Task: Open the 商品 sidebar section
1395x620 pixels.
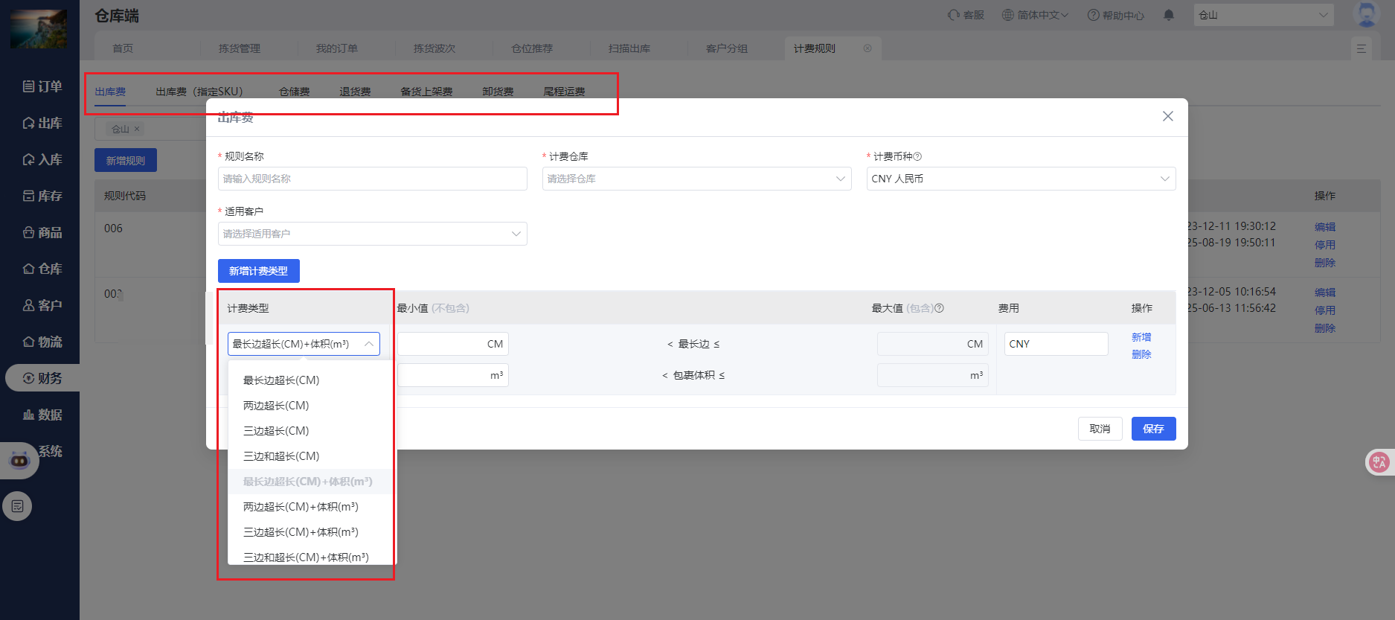Action: [x=42, y=232]
